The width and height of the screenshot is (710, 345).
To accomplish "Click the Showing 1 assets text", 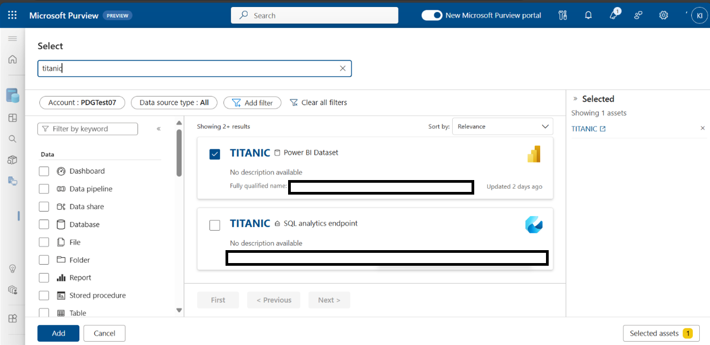I will (x=599, y=113).
